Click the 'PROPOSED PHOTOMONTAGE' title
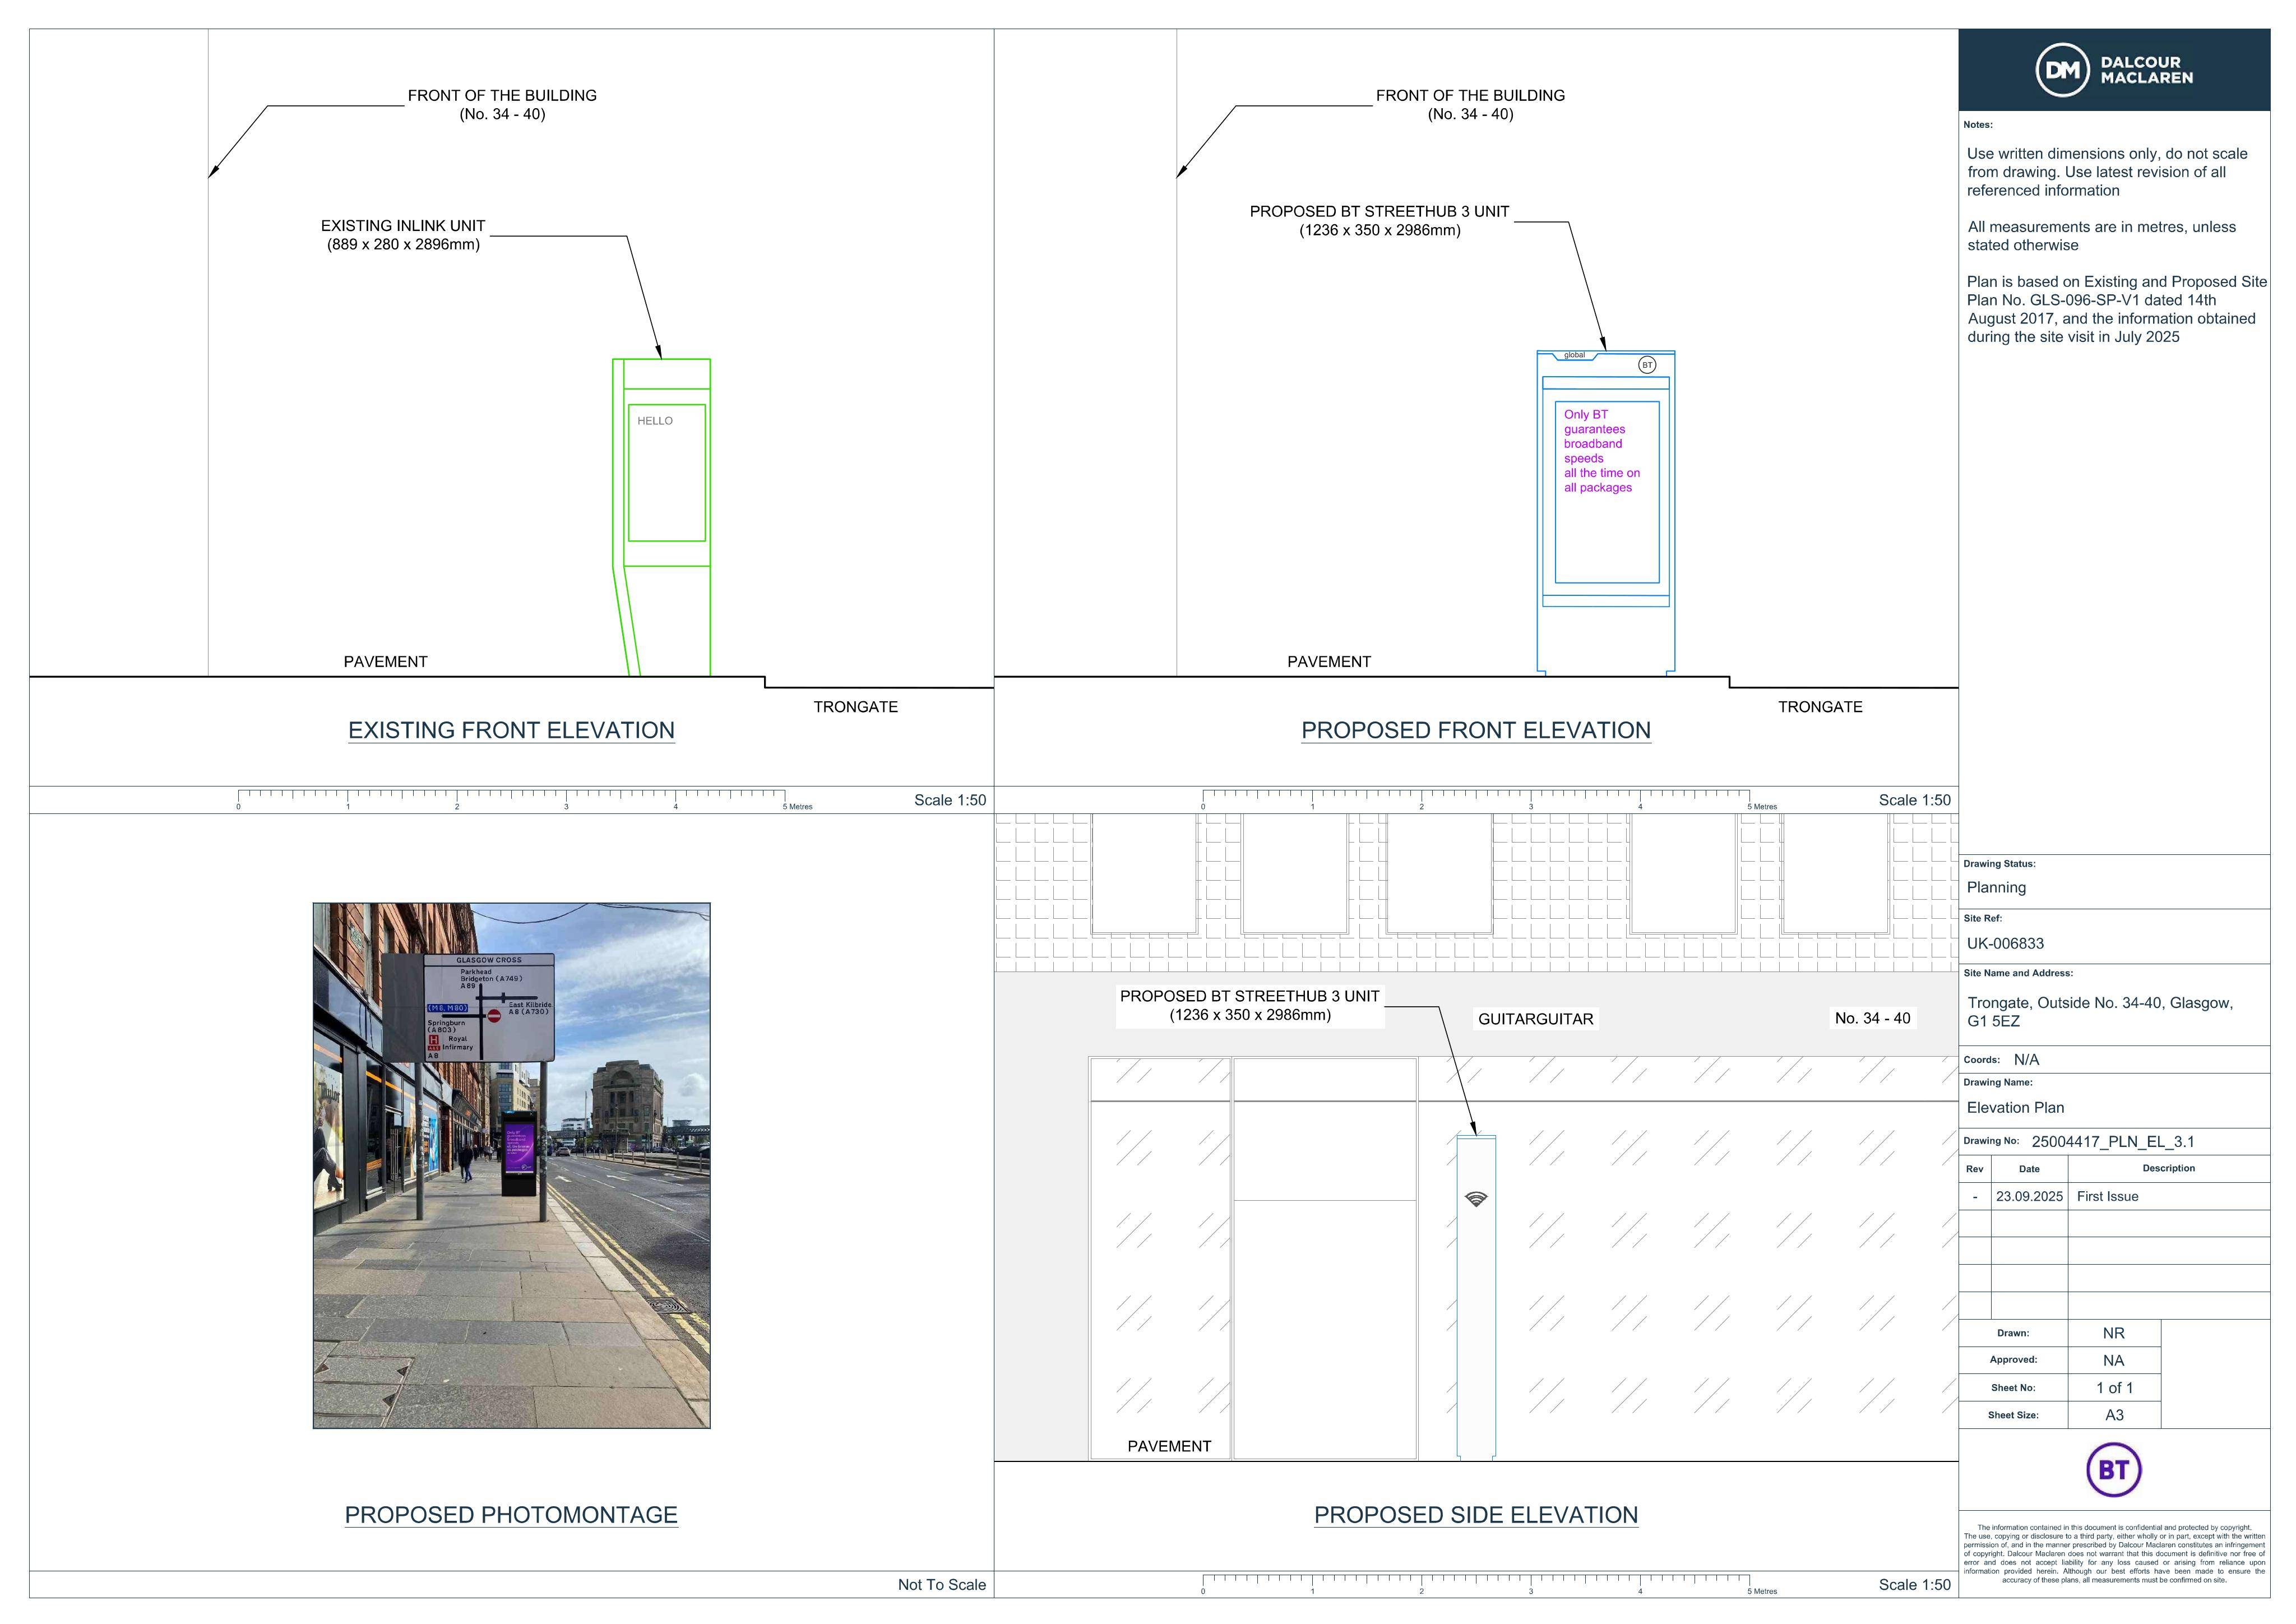This screenshot has height=1624, width=2296. [511, 1514]
